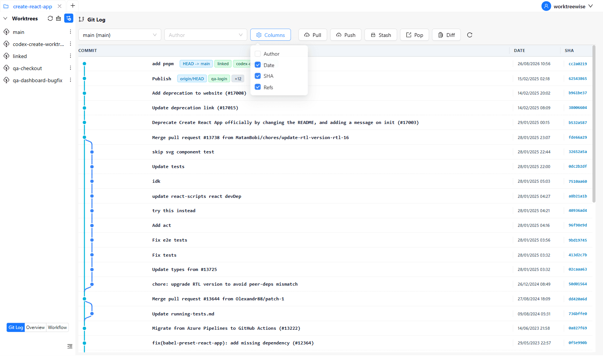Viewport: 603px width, 358px height.
Task: Click the main worktree tree icon
Action: tap(6, 32)
